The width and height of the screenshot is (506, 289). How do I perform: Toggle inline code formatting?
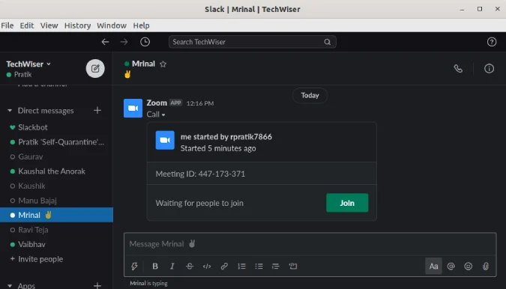pyautogui.click(x=207, y=266)
